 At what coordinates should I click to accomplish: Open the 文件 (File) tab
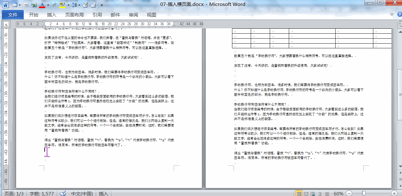pyautogui.click(x=13, y=15)
